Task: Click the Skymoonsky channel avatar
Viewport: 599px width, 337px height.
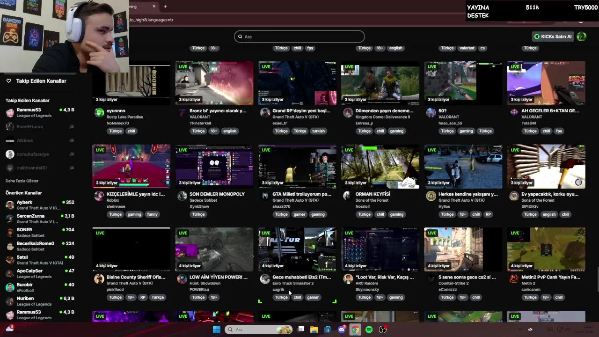Action: (348, 279)
